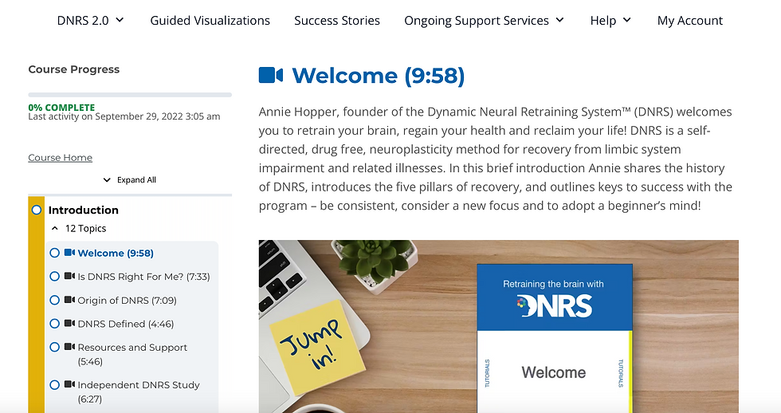Toggle completion circle for DNRS Defined
This screenshot has height=413, width=781.
(x=55, y=324)
